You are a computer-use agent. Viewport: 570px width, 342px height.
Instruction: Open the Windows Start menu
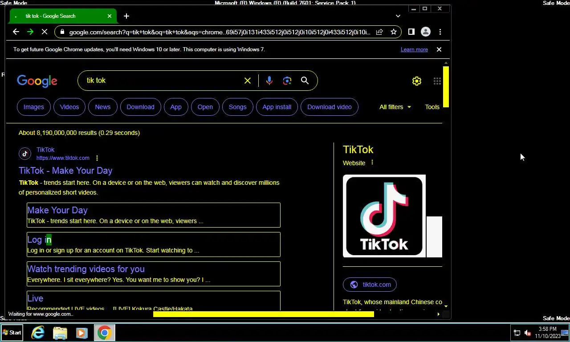pos(12,333)
